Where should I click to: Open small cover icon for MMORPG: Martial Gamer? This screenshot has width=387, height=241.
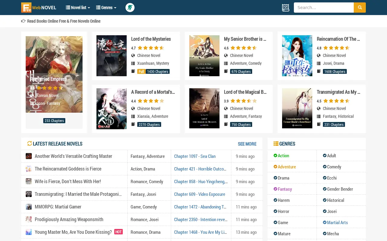tap(29, 207)
